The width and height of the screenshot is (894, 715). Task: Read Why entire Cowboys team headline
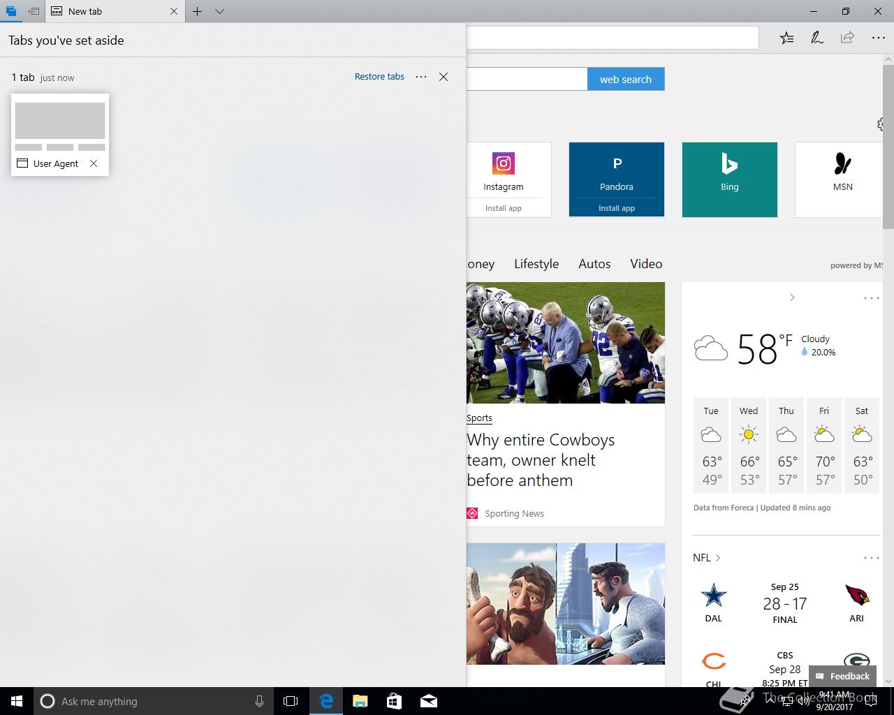pyautogui.click(x=541, y=460)
